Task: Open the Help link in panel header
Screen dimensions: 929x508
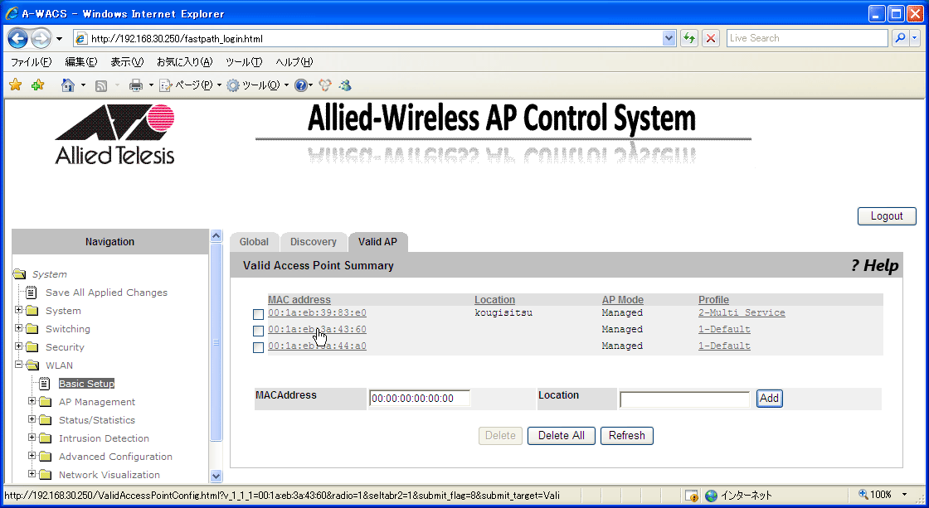Action: [874, 266]
